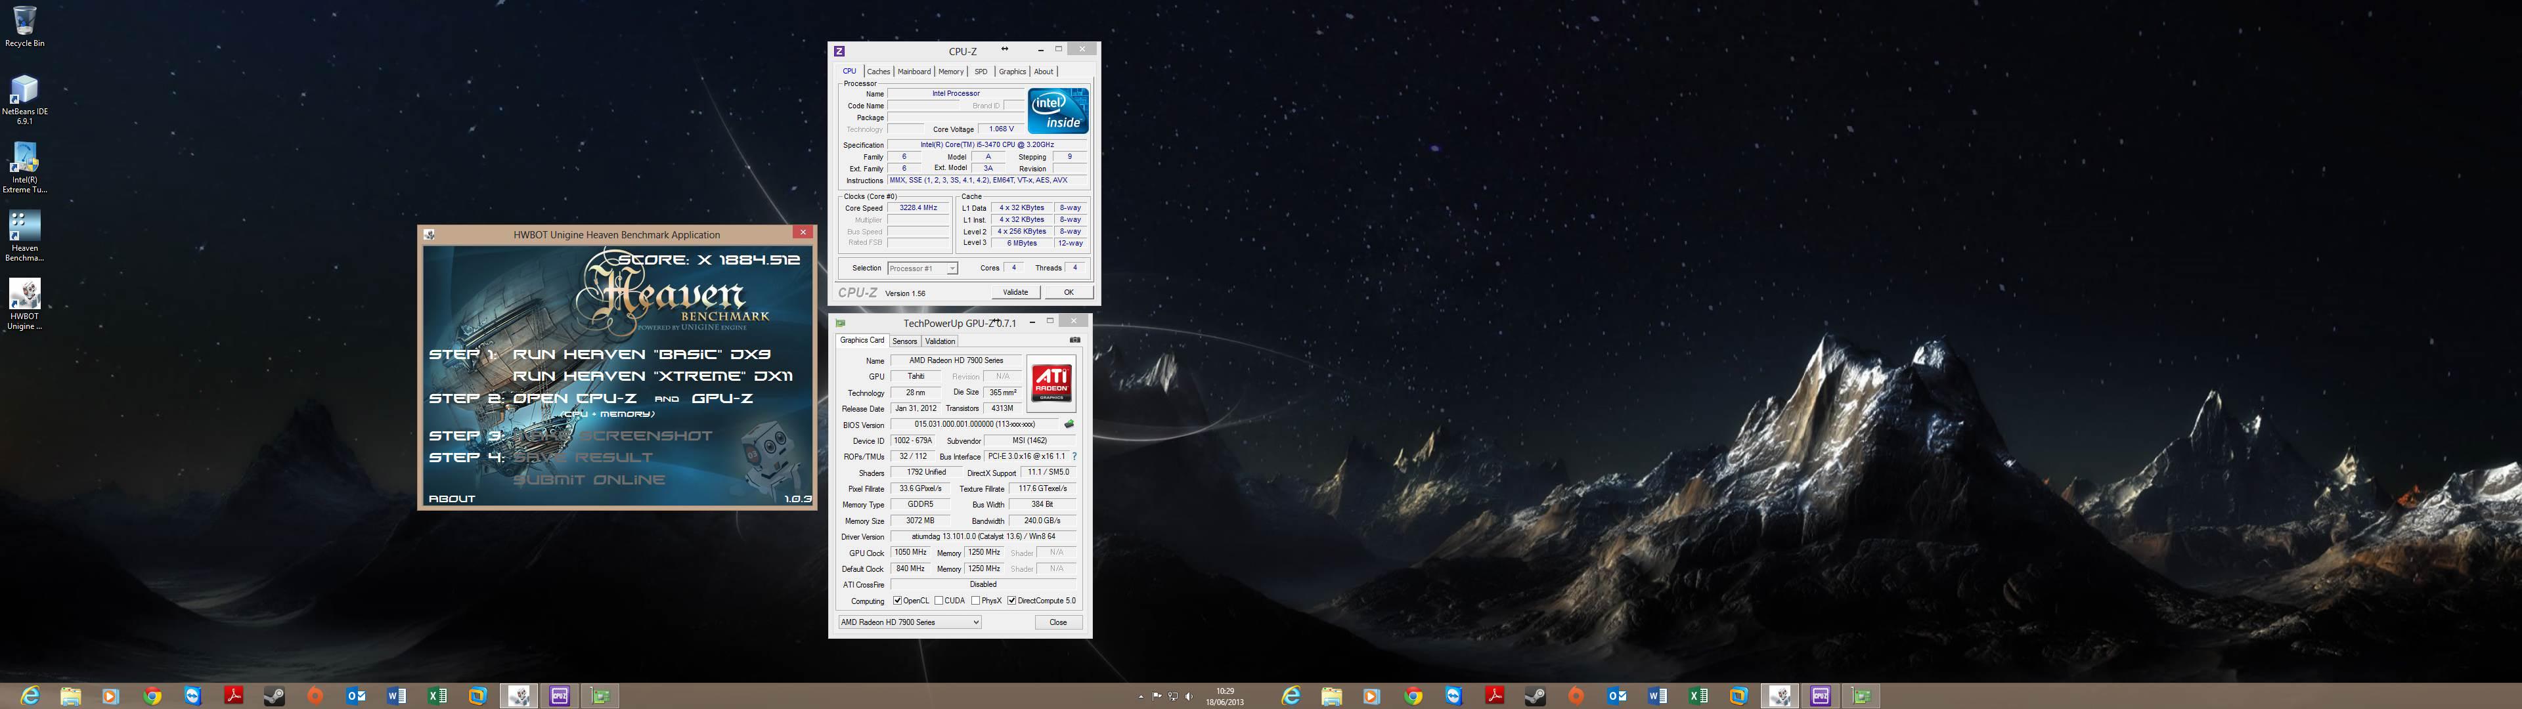Image resolution: width=2522 pixels, height=709 pixels.
Task: Switch to the Validation tab in GPU-Z
Action: click(940, 342)
